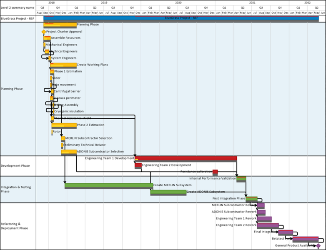
Task: Select the 2020 year header cell
Action: [x=178, y=2]
